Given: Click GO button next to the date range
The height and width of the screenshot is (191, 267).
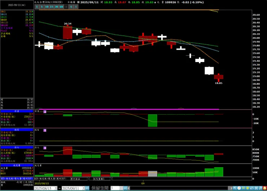Looking at the screenshot, I should (87, 188).
